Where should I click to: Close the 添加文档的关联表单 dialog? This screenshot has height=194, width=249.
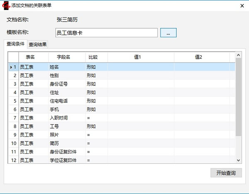(242, 6)
